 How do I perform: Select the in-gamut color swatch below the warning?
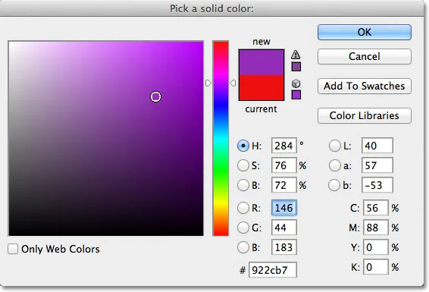click(296, 67)
